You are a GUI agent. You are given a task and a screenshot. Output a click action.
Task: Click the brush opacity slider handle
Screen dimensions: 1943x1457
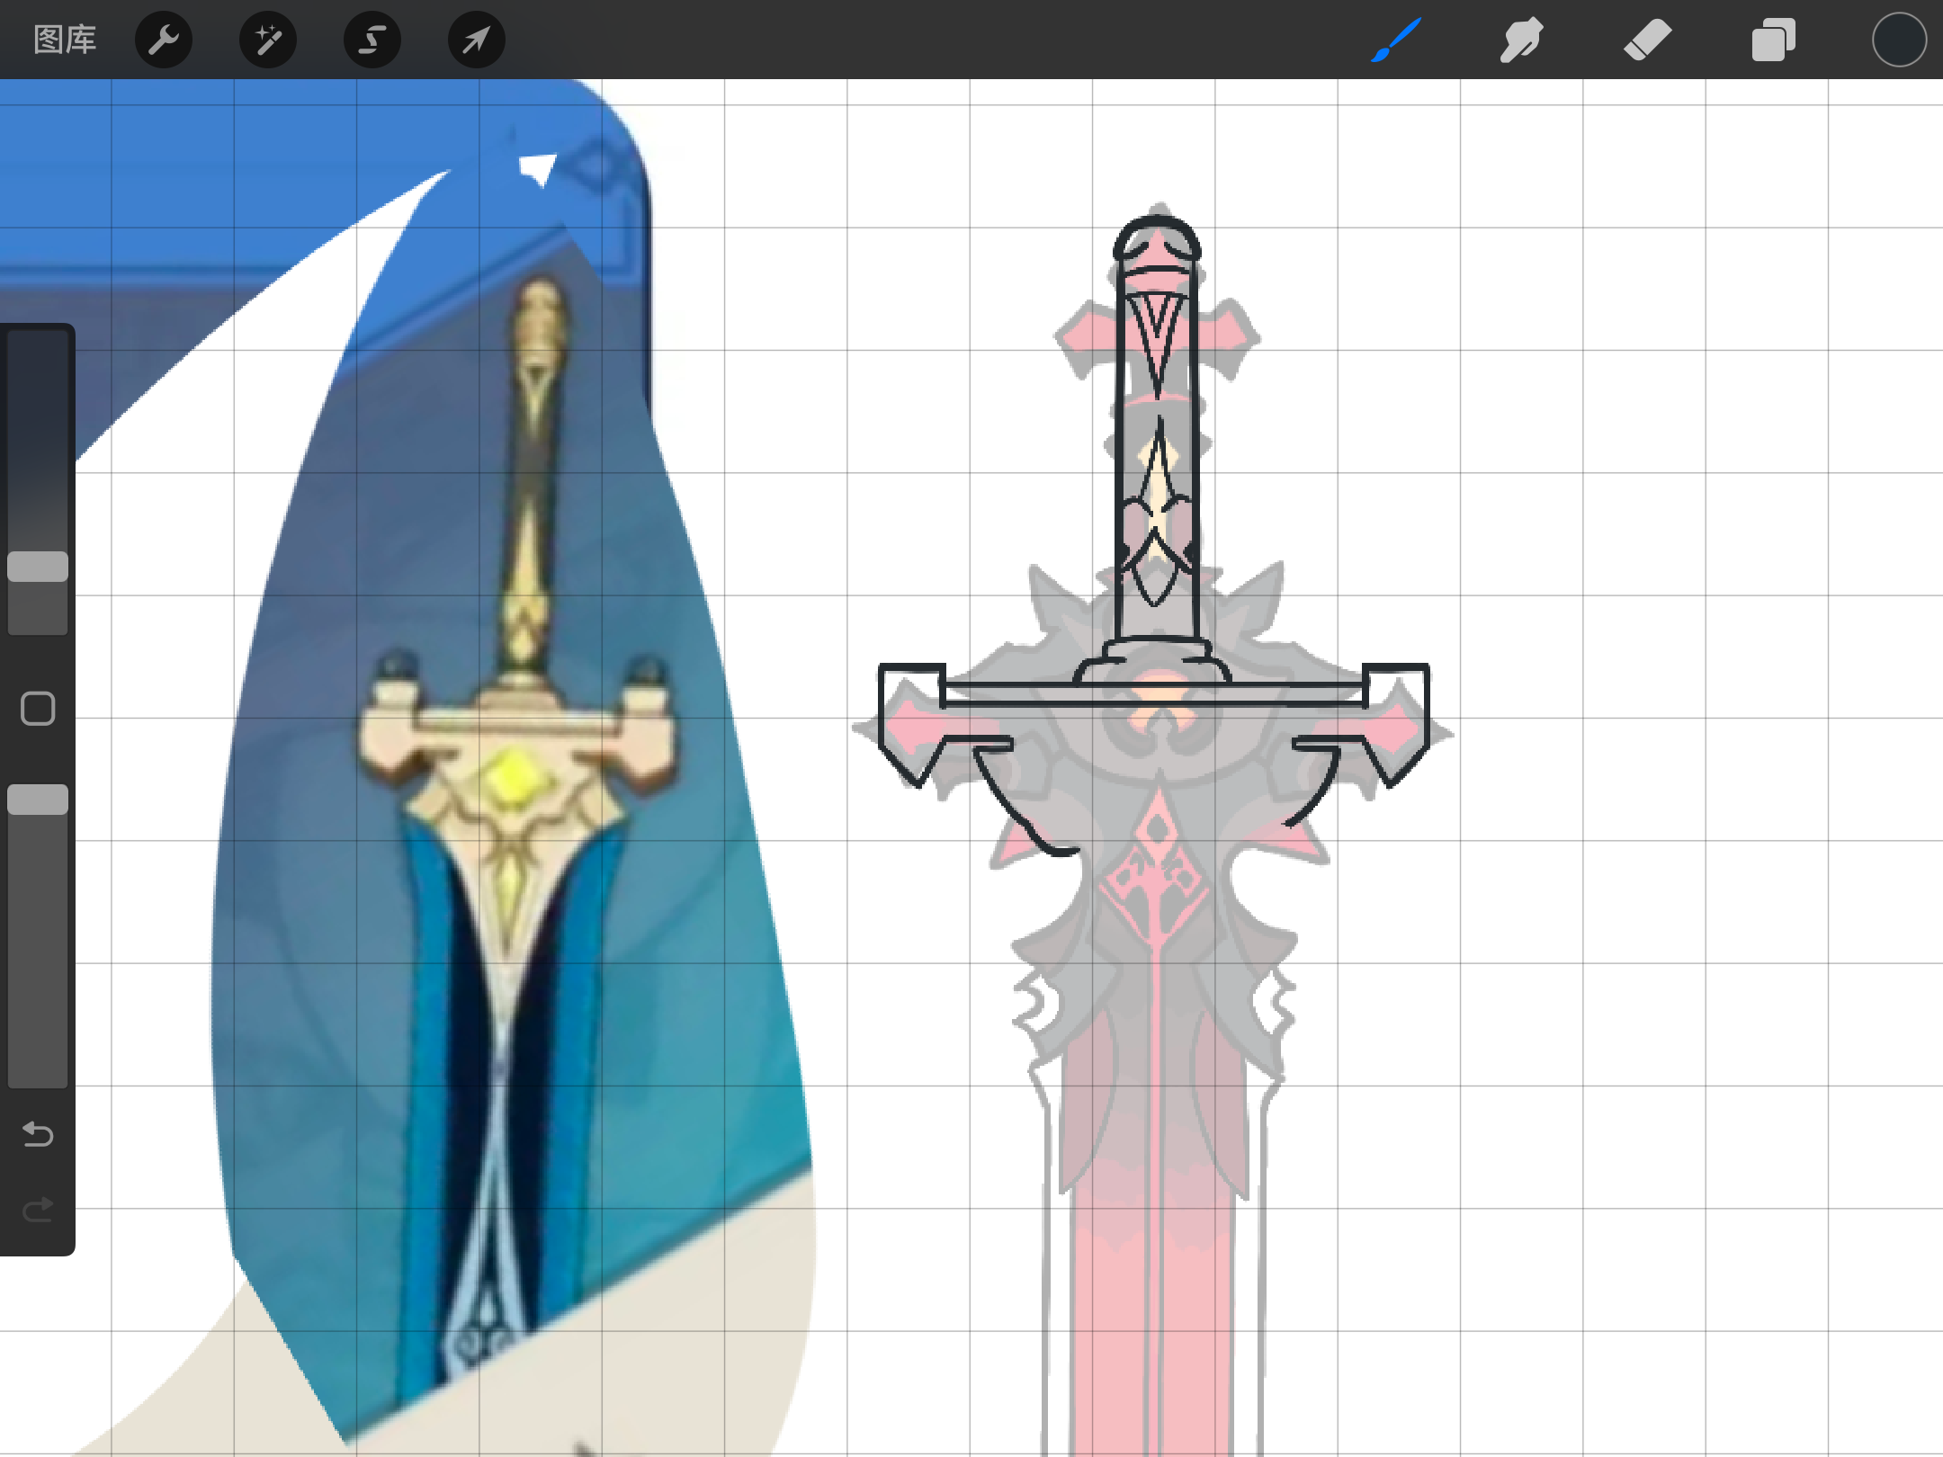click(38, 800)
